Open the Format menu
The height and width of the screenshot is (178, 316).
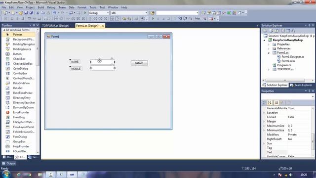click(82, 7)
